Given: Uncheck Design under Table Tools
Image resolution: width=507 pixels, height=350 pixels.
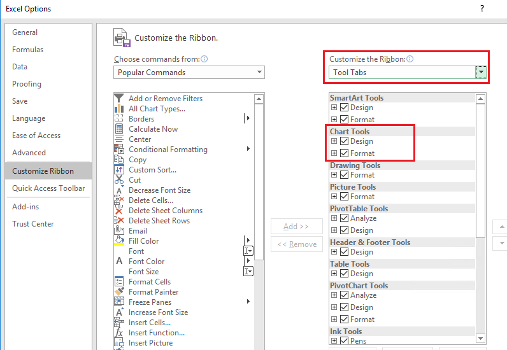Looking at the screenshot, I should click(x=345, y=273).
